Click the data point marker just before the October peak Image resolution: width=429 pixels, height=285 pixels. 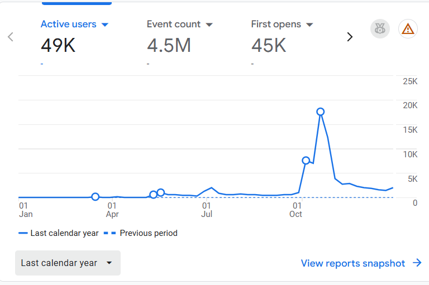coord(306,161)
